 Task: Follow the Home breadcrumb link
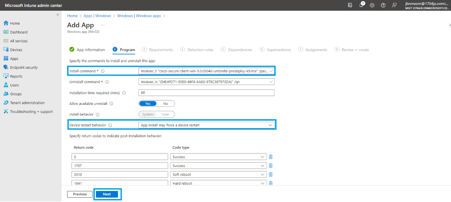click(x=72, y=16)
